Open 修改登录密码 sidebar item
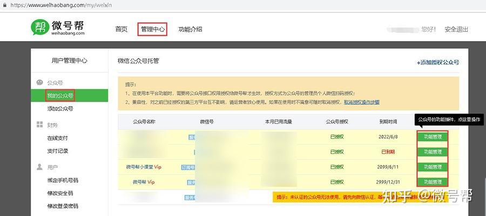 tap(63, 206)
